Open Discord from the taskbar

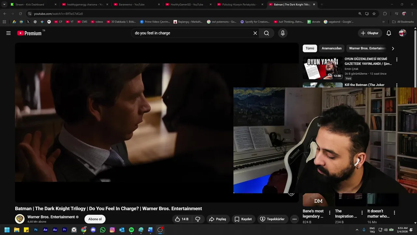coord(93,230)
